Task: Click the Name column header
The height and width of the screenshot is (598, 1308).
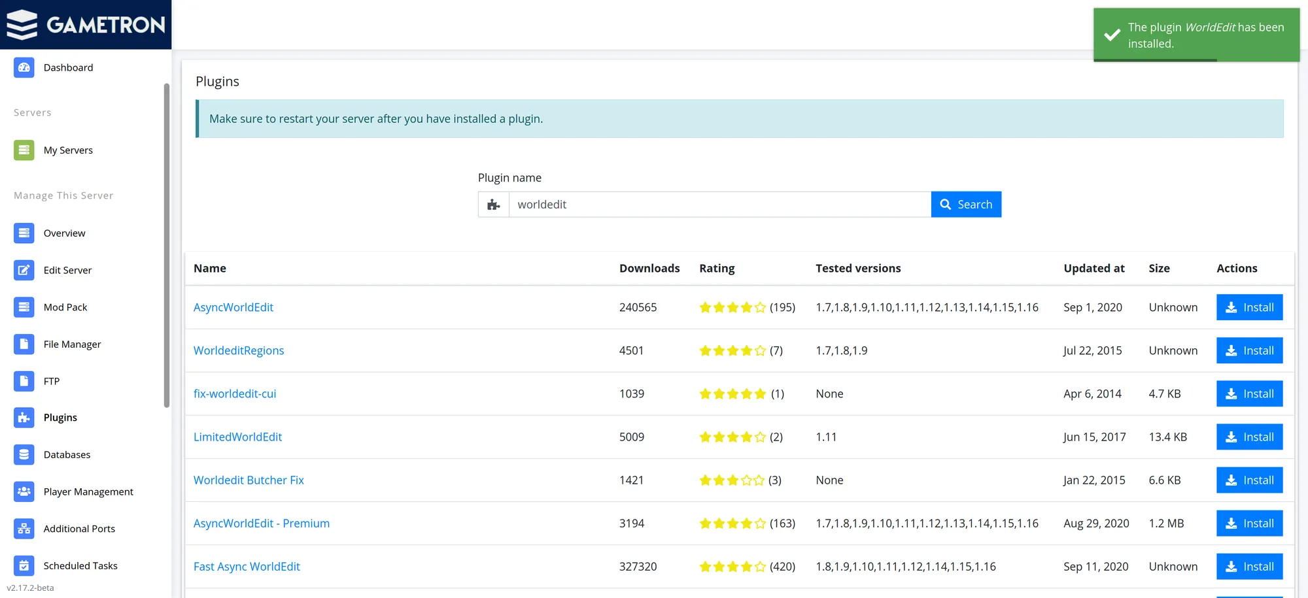Action: (210, 268)
